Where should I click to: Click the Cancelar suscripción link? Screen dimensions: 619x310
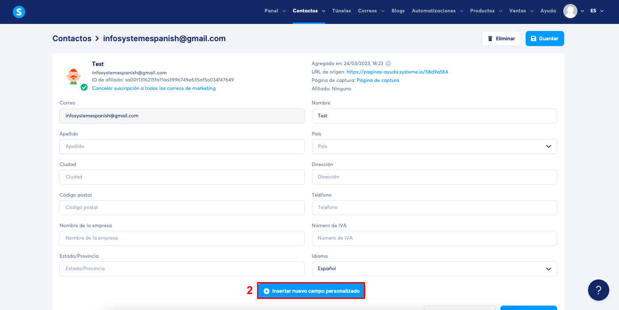(154, 88)
